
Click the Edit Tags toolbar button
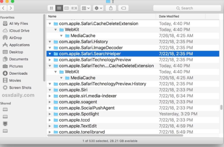pyautogui.click(x=123, y=8)
